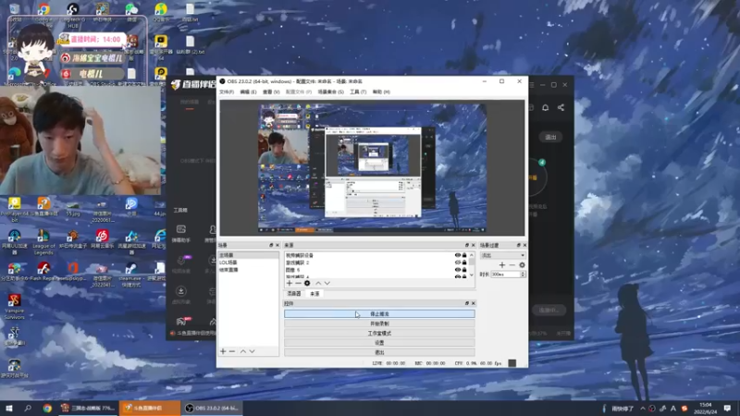Move the selected scene down
Viewport: 740px width, 416px height.
252,351
